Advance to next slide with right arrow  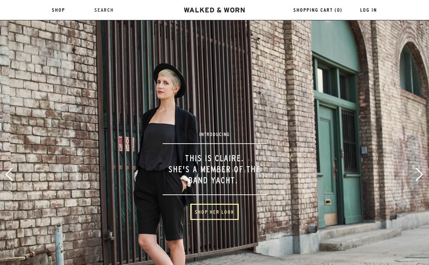(419, 174)
